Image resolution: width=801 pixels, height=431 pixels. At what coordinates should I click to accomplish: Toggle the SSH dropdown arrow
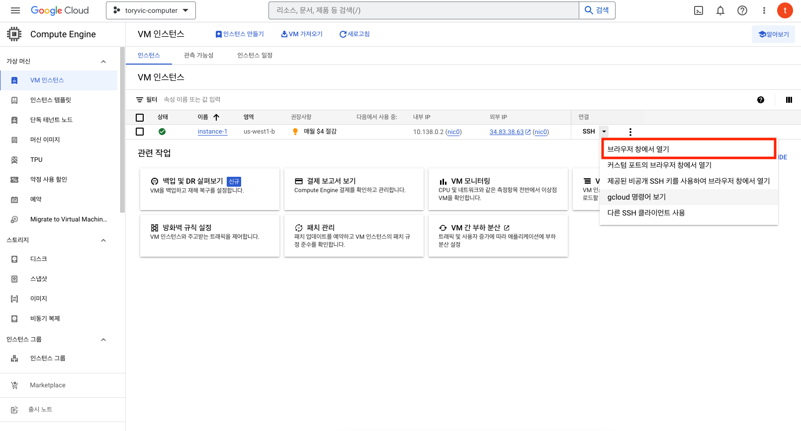(x=604, y=132)
